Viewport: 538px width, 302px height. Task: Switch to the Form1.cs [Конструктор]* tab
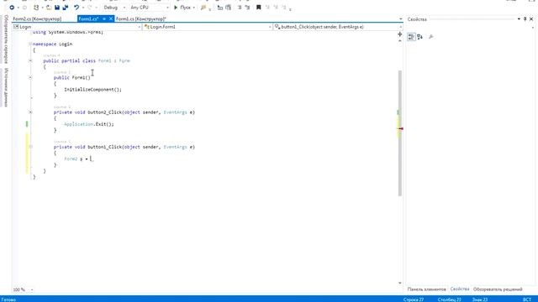point(141,18)
